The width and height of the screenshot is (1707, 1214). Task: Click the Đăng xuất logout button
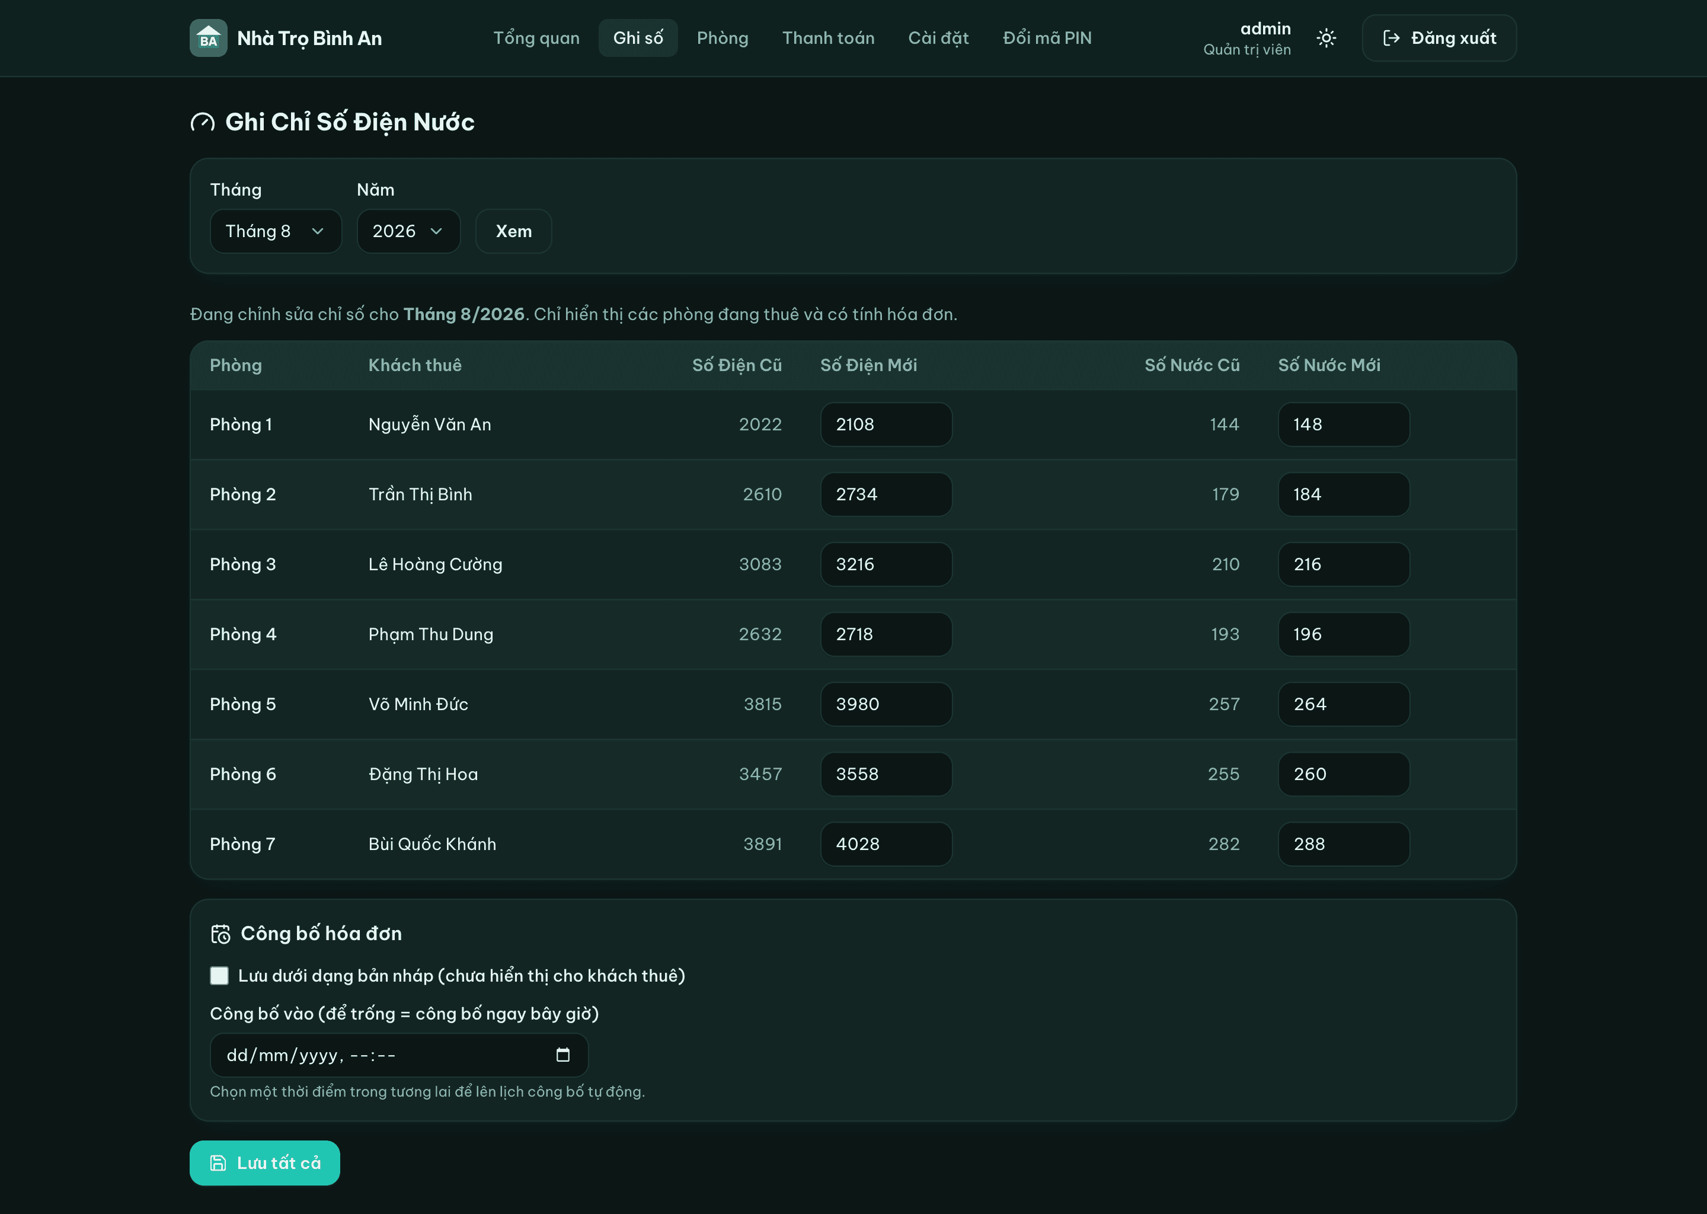coord(1439,38)
